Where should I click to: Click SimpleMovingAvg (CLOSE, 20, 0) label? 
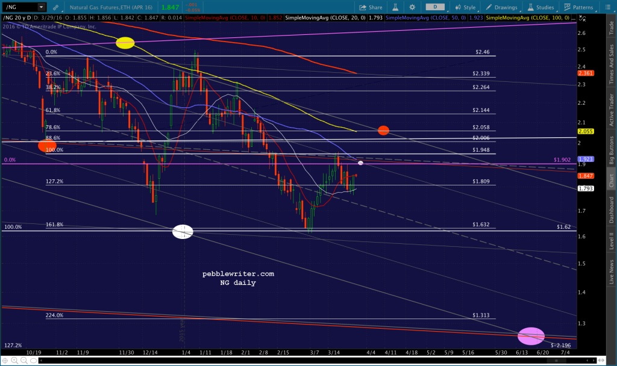click(x=325, y=18)
